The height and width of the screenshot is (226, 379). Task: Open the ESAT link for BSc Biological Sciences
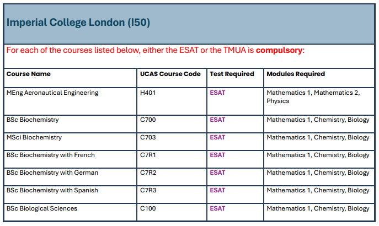pos(217,208)
